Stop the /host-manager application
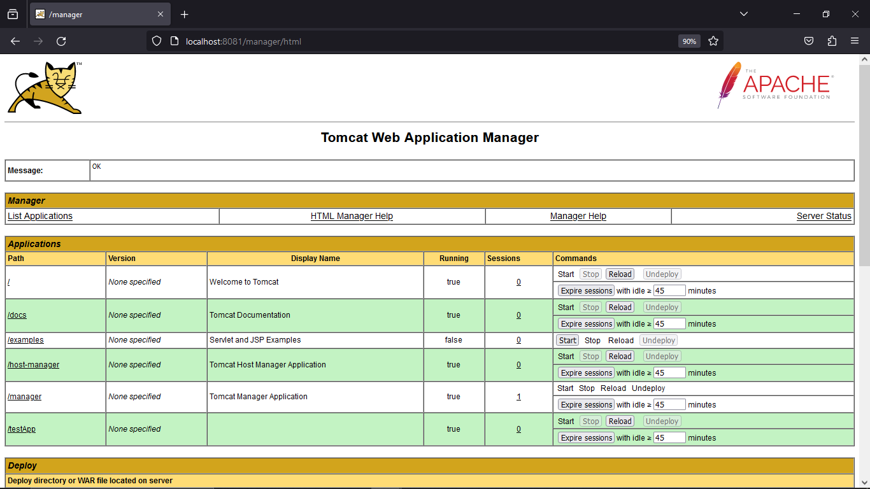 click(x=591, y=357)
